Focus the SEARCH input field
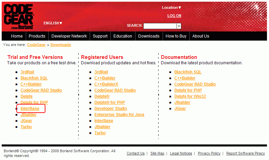 pyautogui.click(x=160, y=26)
